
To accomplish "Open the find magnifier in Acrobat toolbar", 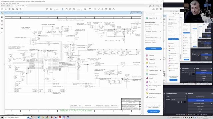I will [20, 9].
